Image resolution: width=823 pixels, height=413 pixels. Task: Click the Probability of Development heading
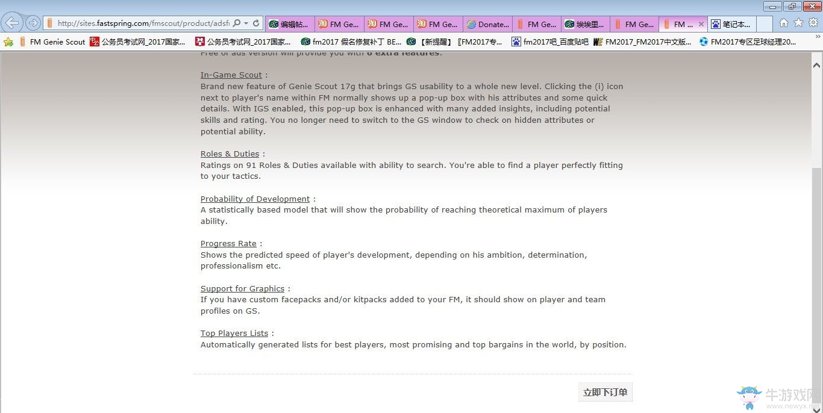[255, 199]
